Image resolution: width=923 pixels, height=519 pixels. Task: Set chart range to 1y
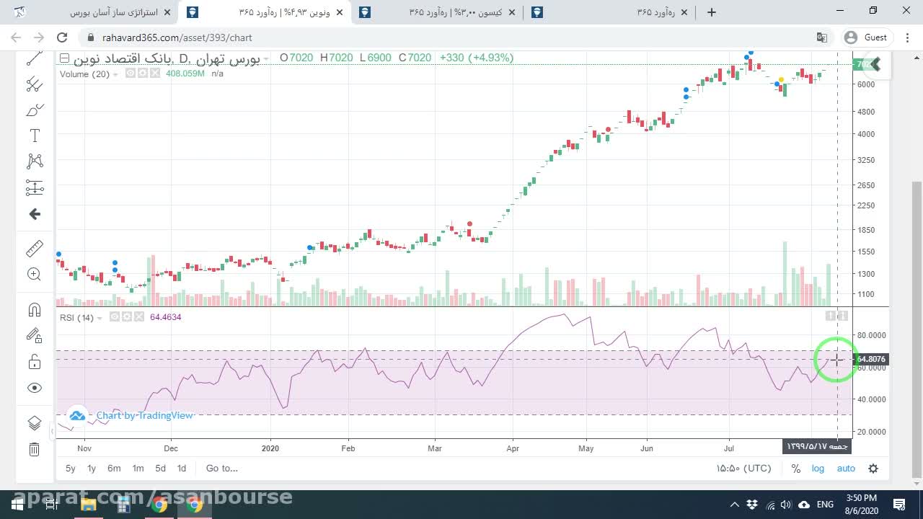[x=92, y=469]
